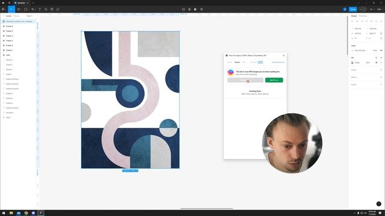
Task: Select the Hand tool
Action: (52, 10)
